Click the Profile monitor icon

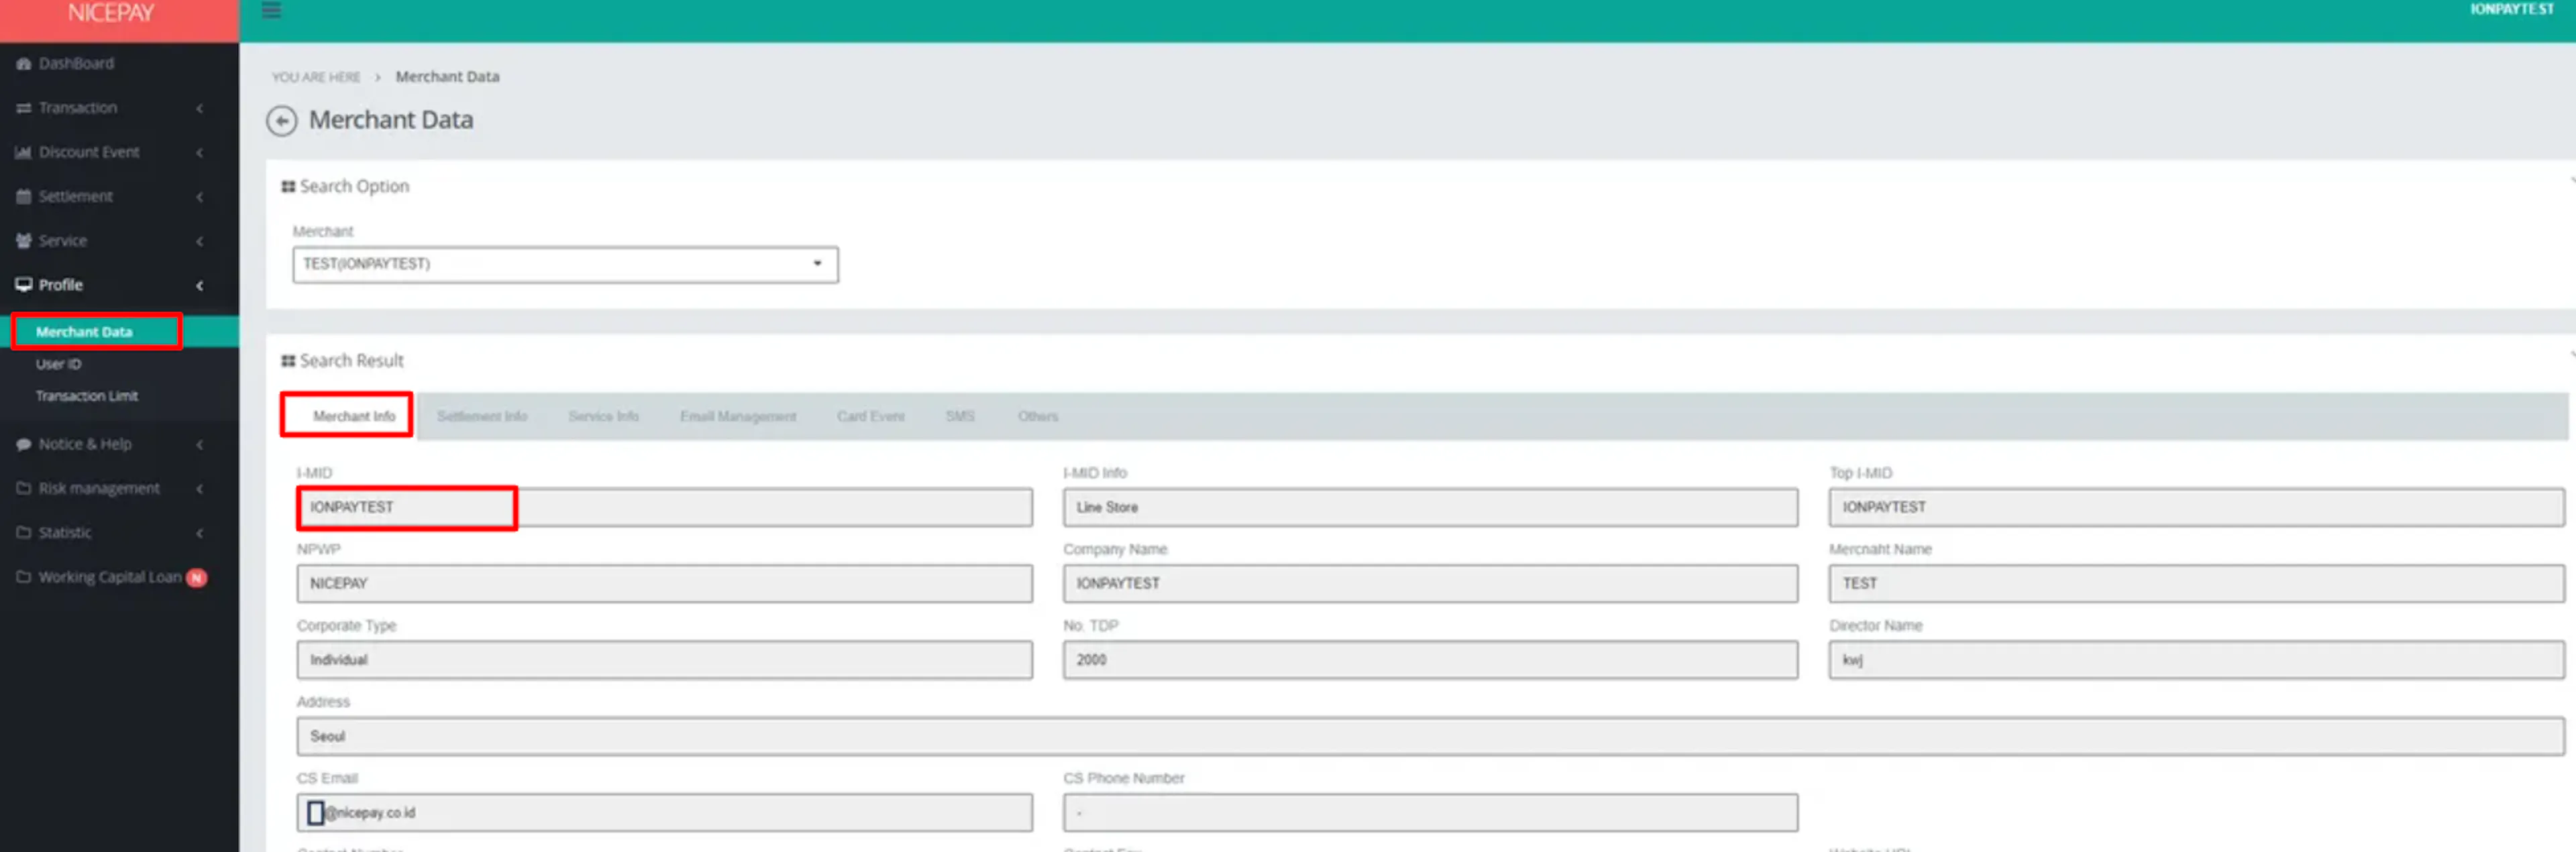pyautogui.click(x=24, y=285)
